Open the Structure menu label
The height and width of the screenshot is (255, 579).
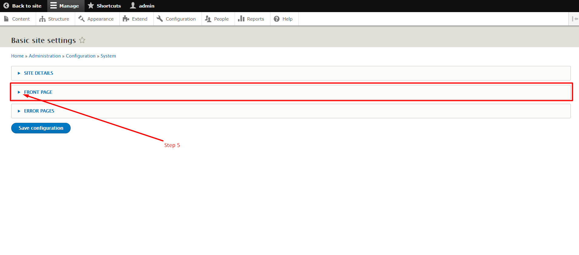coord(59,19)
